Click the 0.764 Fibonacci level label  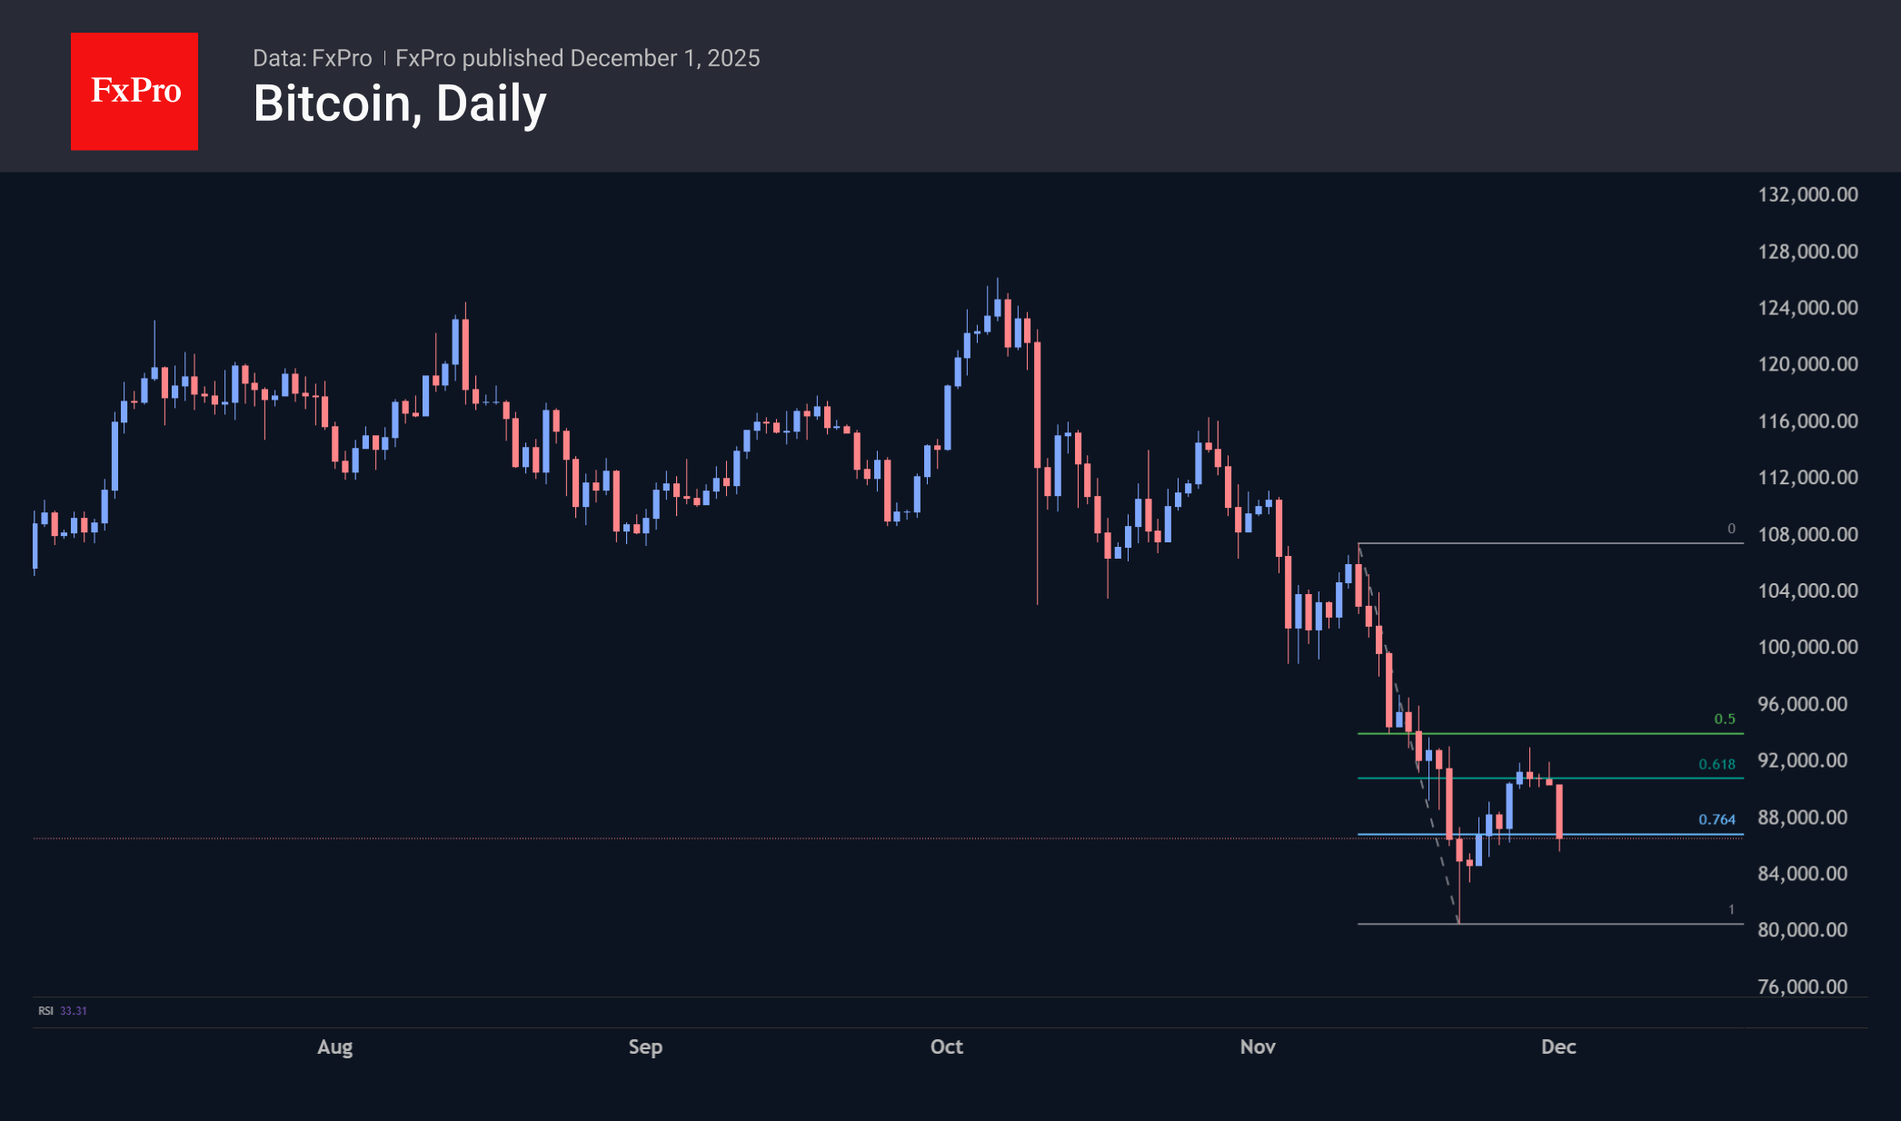(1717, 820)
